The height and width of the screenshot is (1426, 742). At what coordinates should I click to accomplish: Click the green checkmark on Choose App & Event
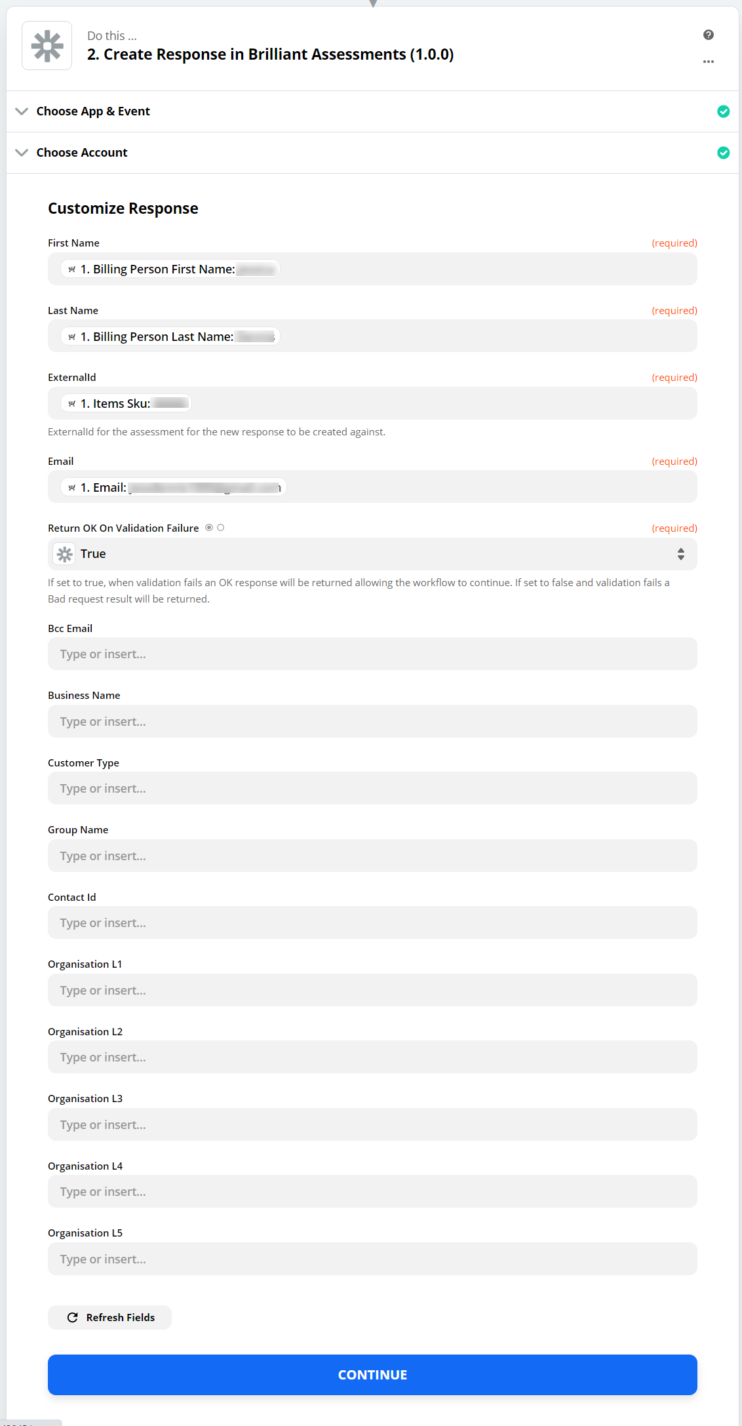(723, 111)
